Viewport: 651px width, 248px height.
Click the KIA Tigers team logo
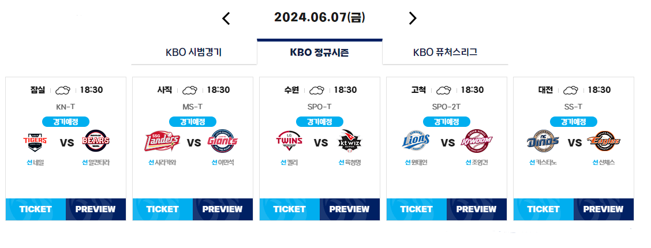[35, 142]
